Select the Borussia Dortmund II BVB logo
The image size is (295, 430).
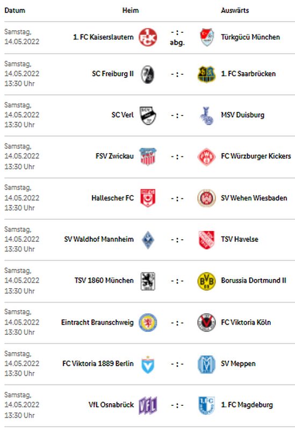pyautogui.click(x=207, y=281)
